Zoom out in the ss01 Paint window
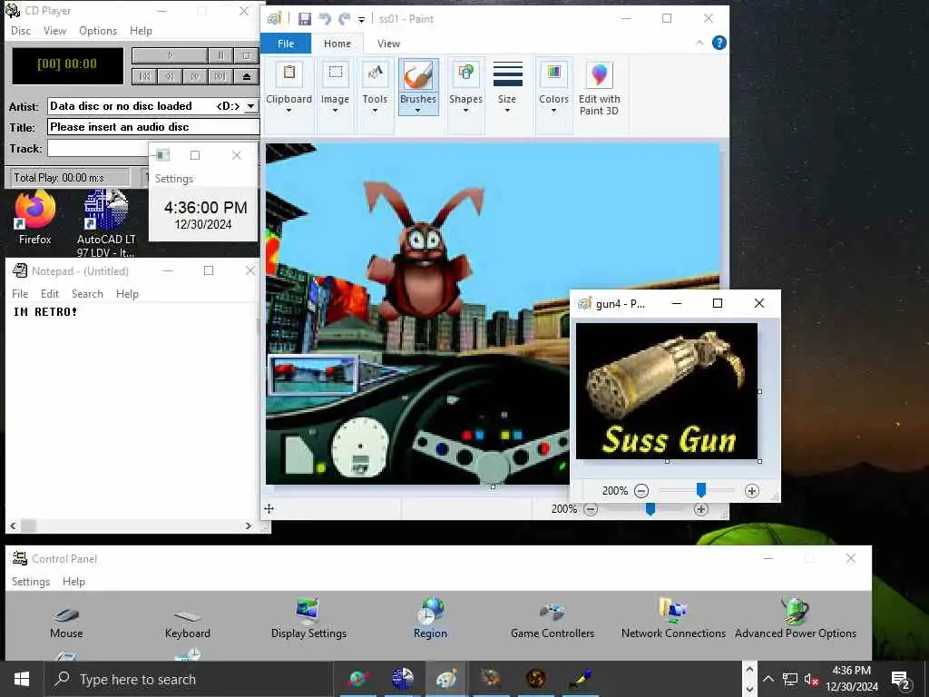This screenshot has width=929, height=697. pyautogui.click(x=590, y=509)
